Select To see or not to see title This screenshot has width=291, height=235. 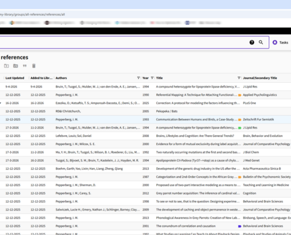click(x=198, y=202)
